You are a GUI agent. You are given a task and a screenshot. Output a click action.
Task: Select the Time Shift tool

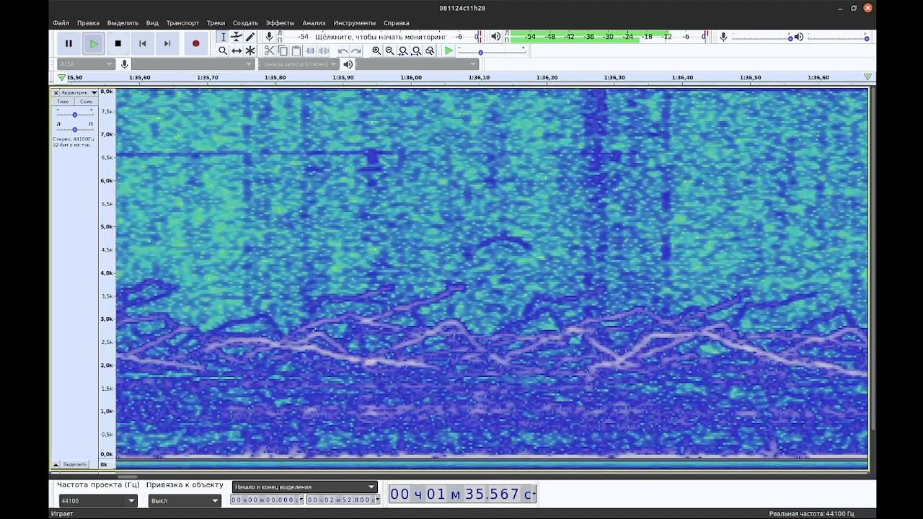pyautogui.click(x=237, y=50)
